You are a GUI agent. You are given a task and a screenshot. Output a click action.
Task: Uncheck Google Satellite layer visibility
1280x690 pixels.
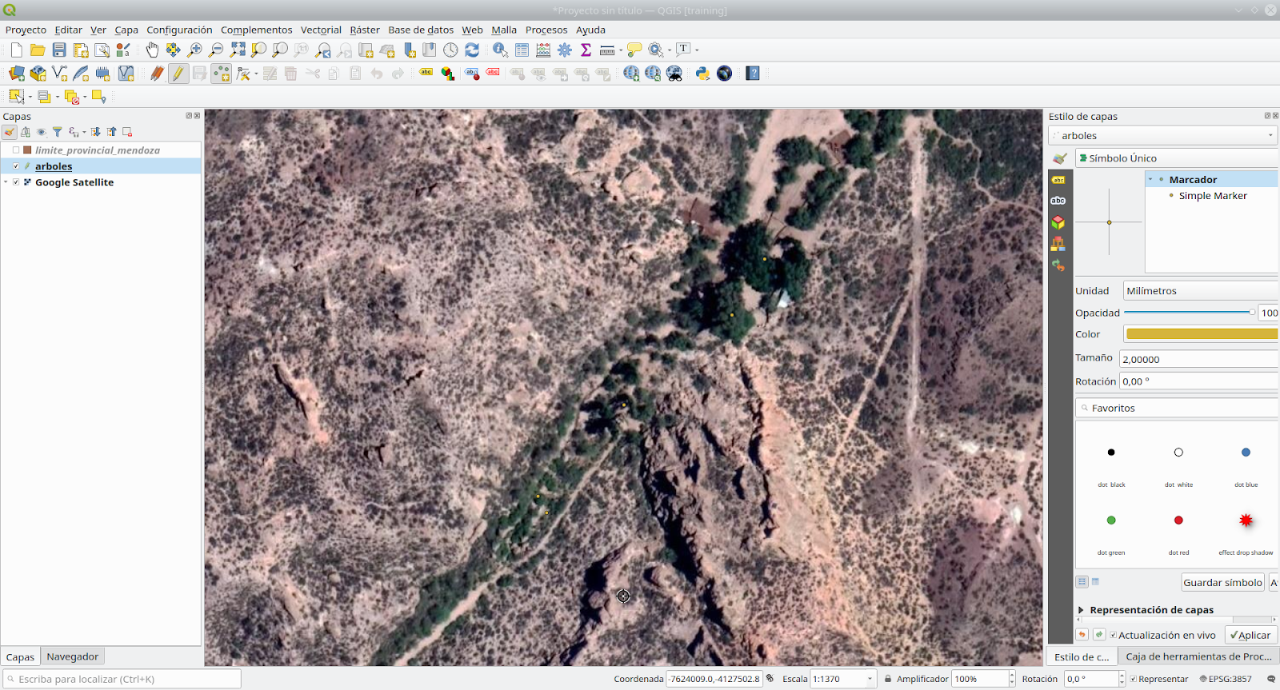coord(16,182)
